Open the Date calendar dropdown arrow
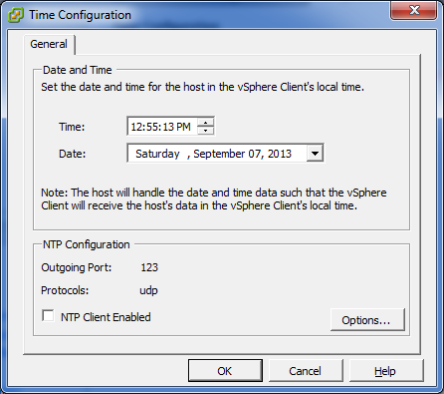 [315, 154]
